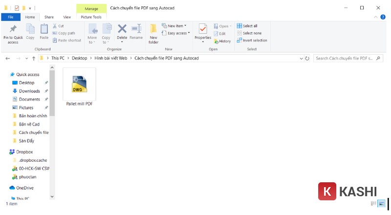Screen dimensions: 391x215
Task: Click the Delete X icon
Action: pyautogui.click(x=122, y=29)
